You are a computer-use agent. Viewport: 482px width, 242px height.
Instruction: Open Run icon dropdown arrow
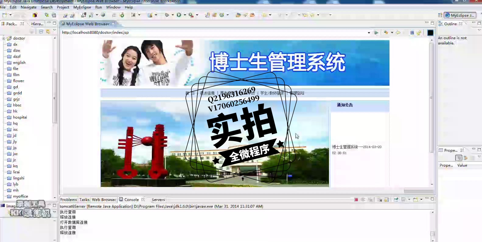pyautogui.click(x=185, y=15)
